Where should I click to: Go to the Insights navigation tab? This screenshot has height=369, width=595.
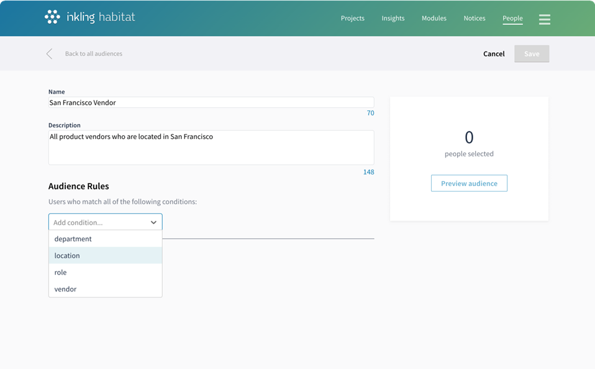tap(393, 19)
